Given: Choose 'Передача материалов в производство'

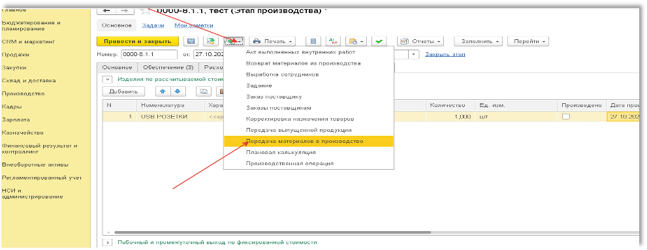Looking at the screenshot, I should 309,141.
